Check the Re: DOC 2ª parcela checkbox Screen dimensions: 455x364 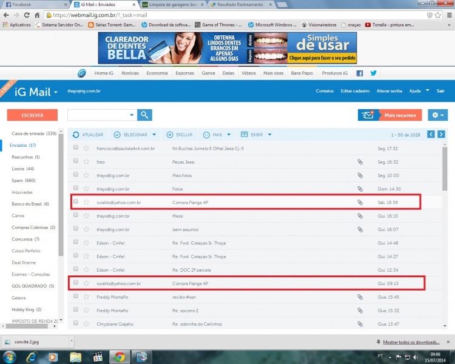(x=75, y=269)
